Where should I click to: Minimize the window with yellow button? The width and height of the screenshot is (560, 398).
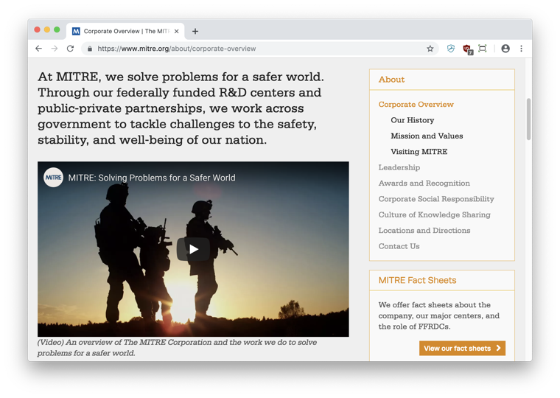tap(46, 29)
